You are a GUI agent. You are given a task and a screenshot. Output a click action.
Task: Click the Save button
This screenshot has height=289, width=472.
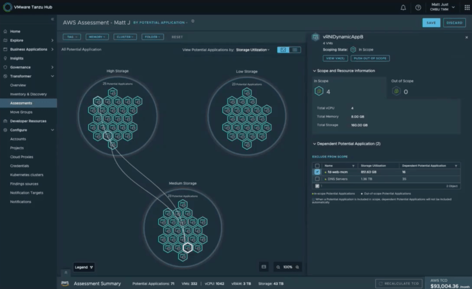point(431,23)
